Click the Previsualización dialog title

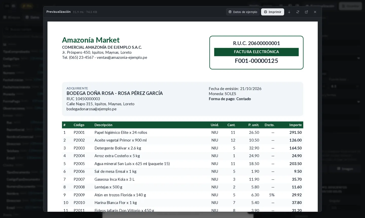(59, 12)
